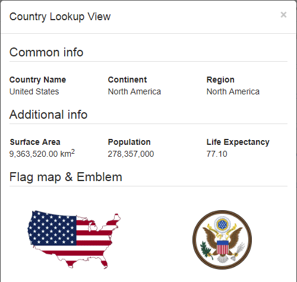
Task: Select the Additional info heading
Action: coord(49,115)
